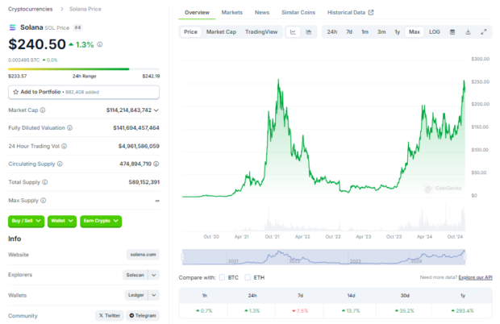
Task: Switch to the Overview tab
Action: point(197,12)
